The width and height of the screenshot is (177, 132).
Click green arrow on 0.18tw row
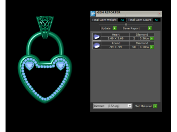tap(152, 47)
